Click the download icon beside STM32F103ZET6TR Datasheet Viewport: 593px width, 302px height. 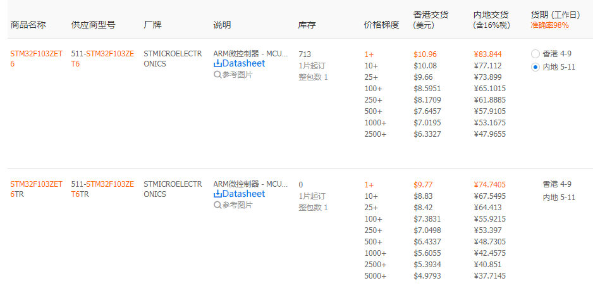[x=217, y=194]
